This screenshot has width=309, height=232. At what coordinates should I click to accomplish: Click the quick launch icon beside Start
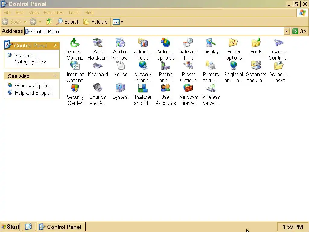28,227
